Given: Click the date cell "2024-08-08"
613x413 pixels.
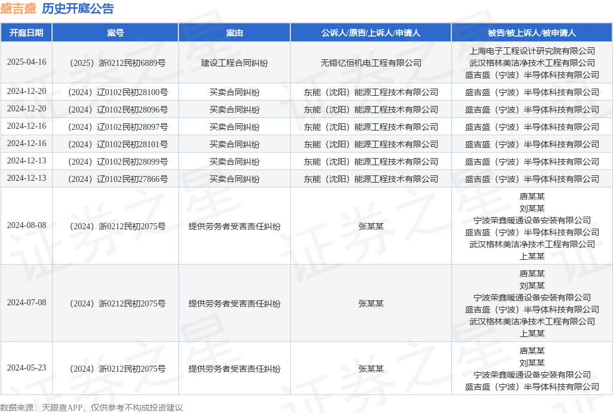Looking at the screenshot, I should pyautogui.click(x=26, y=226).
